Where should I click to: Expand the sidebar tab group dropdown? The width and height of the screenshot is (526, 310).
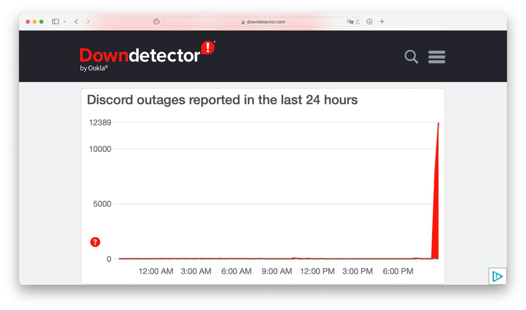65,22
